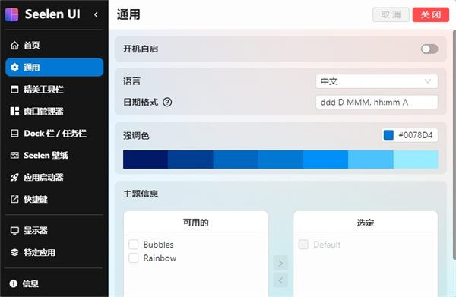This screenshot has height=297, width=456.
Task: Click the move-left arrow button
Action: tap(280, 280)
